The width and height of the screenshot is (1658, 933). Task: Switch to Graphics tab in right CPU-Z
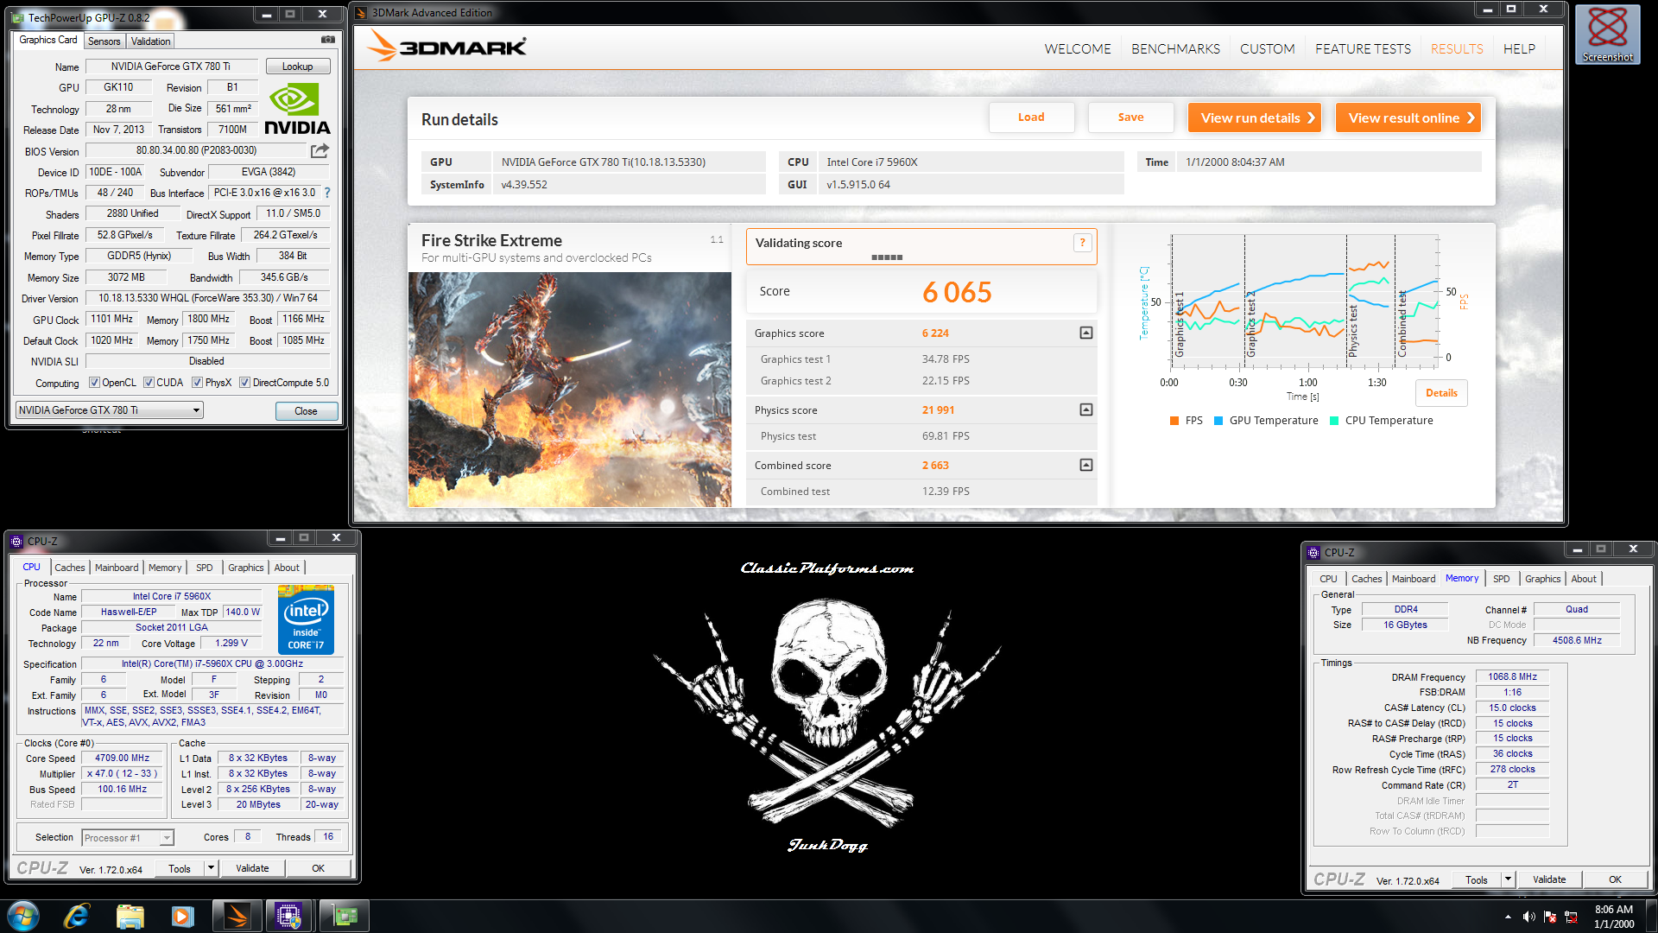coord(1542,579)
